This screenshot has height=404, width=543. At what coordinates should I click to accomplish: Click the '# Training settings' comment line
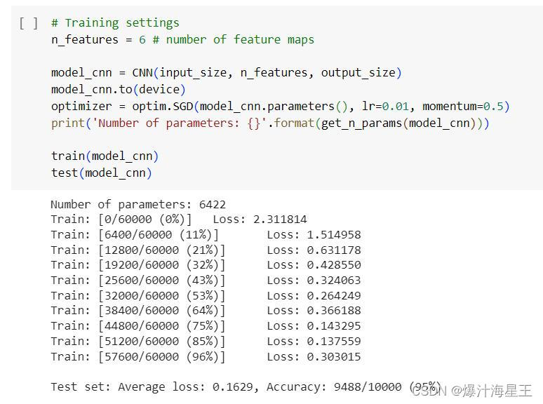(115, 23)
